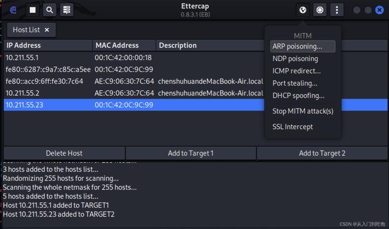Choose ARP poisoning from MITM menu
389x229 pixels.
coord(303,46)
